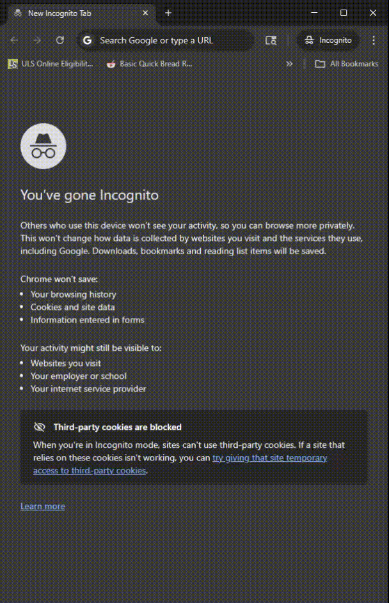Focus the Search Google or type a URL field

[173, 40]
